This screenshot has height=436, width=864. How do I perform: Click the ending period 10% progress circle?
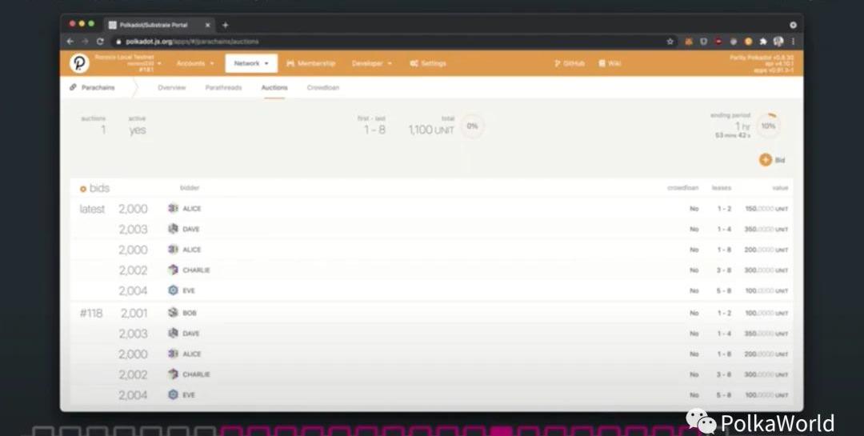pos(768,126)
